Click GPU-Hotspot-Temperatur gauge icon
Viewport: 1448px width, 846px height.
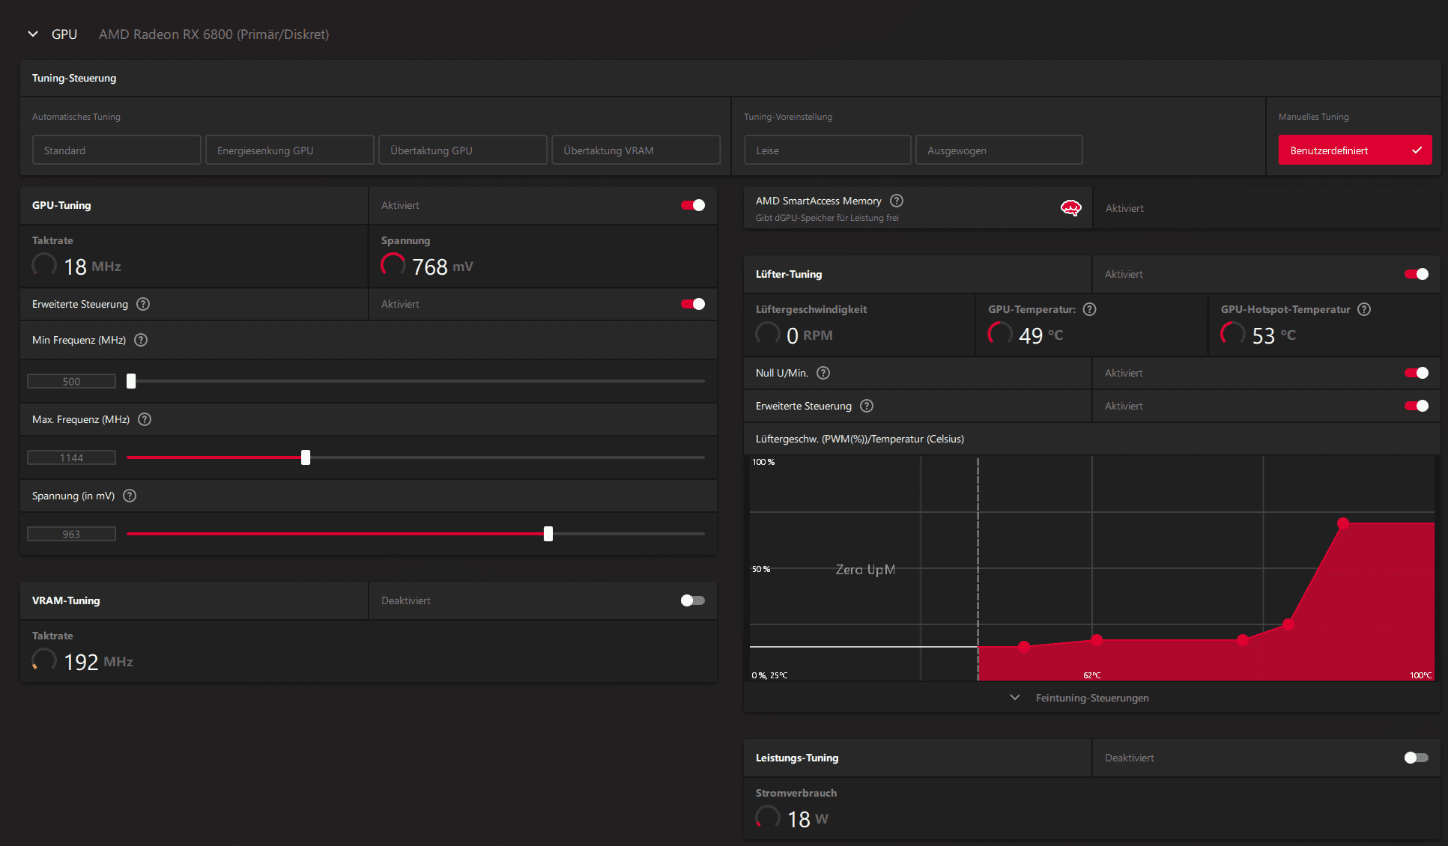coord(1233,334)
